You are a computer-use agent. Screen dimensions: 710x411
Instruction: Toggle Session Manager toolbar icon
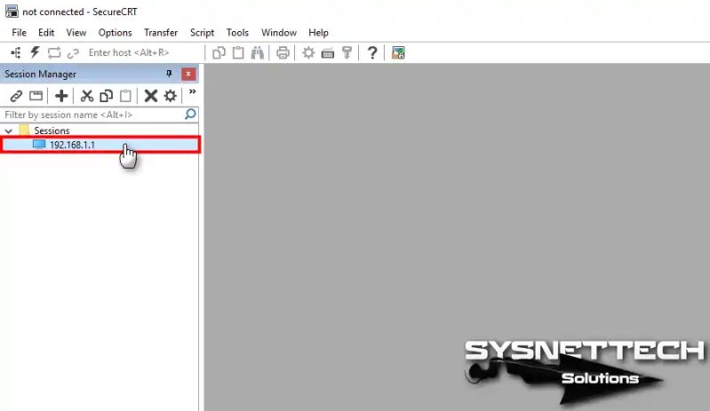point(16,53)
